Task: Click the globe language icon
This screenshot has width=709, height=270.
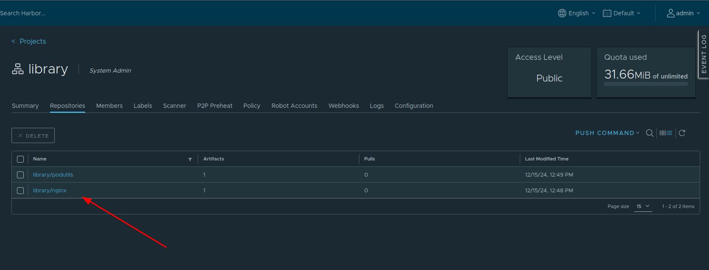Action: tap(562, 13)
